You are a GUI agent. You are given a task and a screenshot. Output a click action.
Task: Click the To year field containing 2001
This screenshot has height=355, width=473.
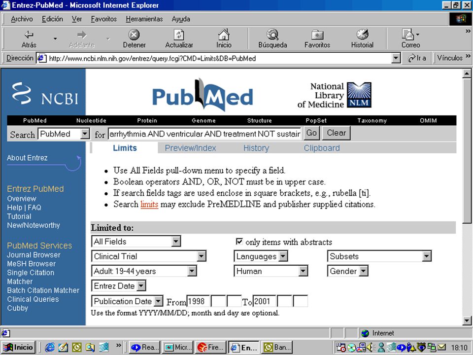pyautogui.click(x=264, y=301)
